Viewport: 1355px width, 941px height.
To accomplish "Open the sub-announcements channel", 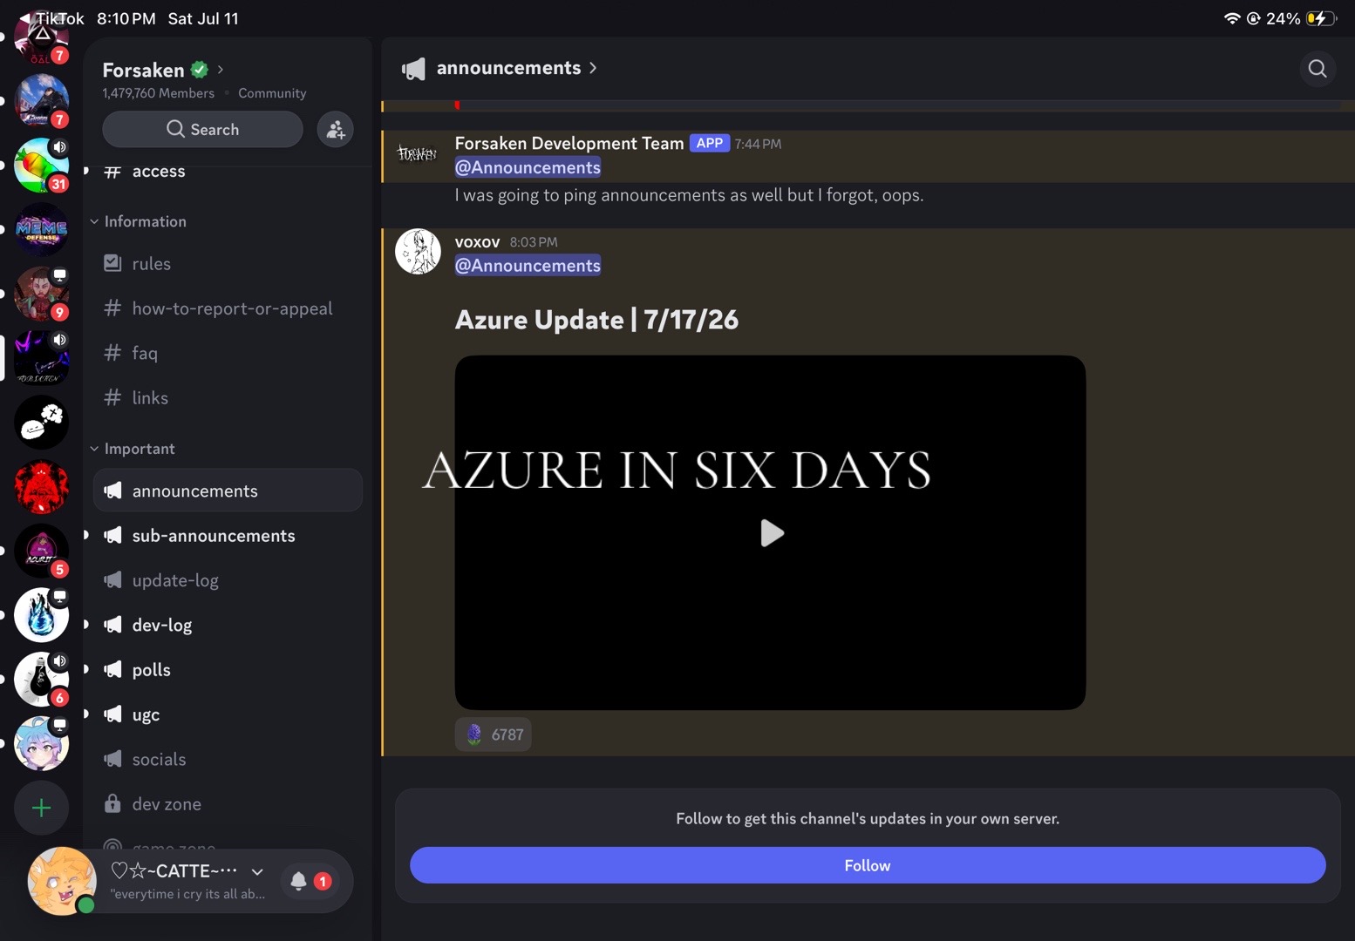I will click(228, 536).
